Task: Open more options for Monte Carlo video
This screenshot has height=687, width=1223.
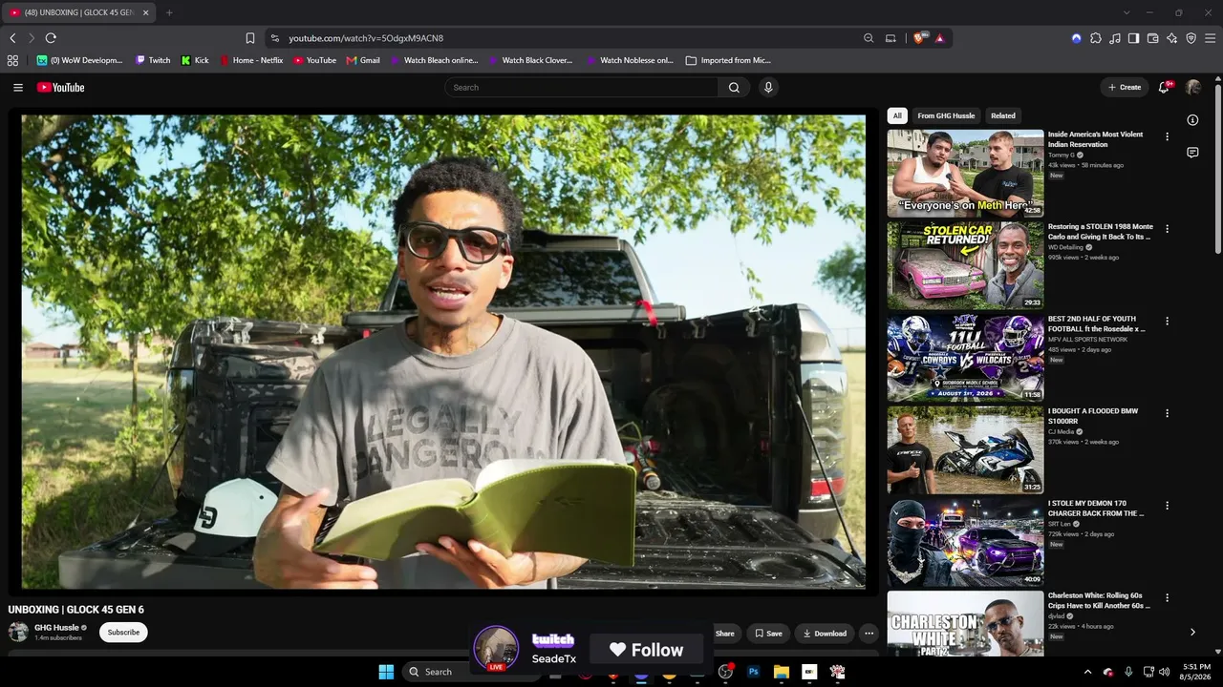Action: 1167,229
